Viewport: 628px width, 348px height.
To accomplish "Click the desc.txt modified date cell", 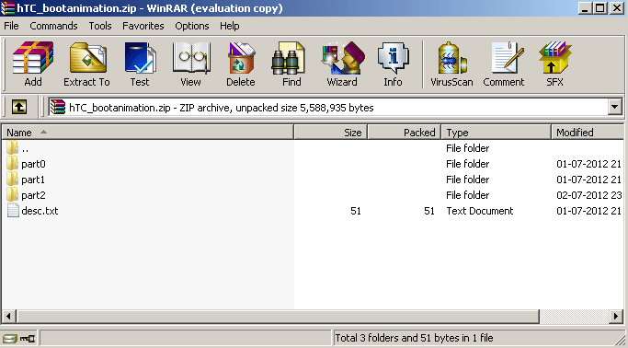I will coord(588,211).
